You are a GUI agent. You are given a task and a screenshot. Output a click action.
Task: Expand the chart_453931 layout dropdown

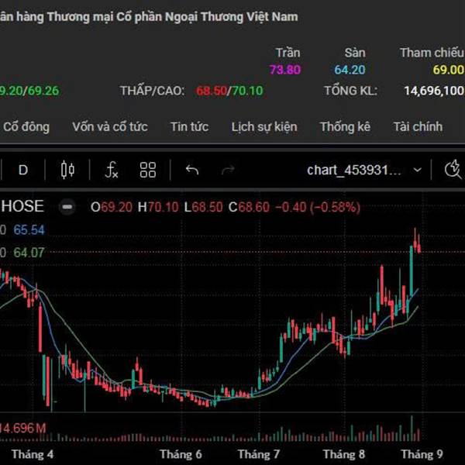point(364,170)
